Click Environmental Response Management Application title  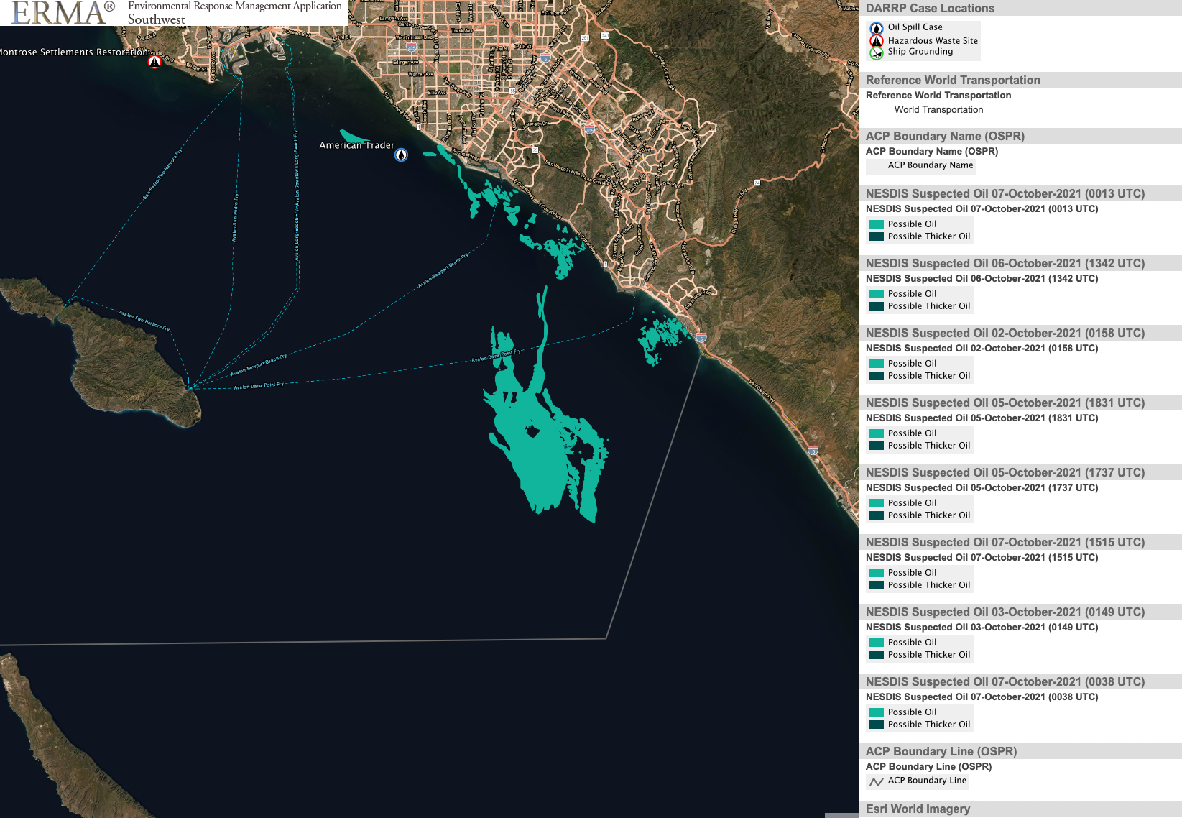[x=235, y=6]
